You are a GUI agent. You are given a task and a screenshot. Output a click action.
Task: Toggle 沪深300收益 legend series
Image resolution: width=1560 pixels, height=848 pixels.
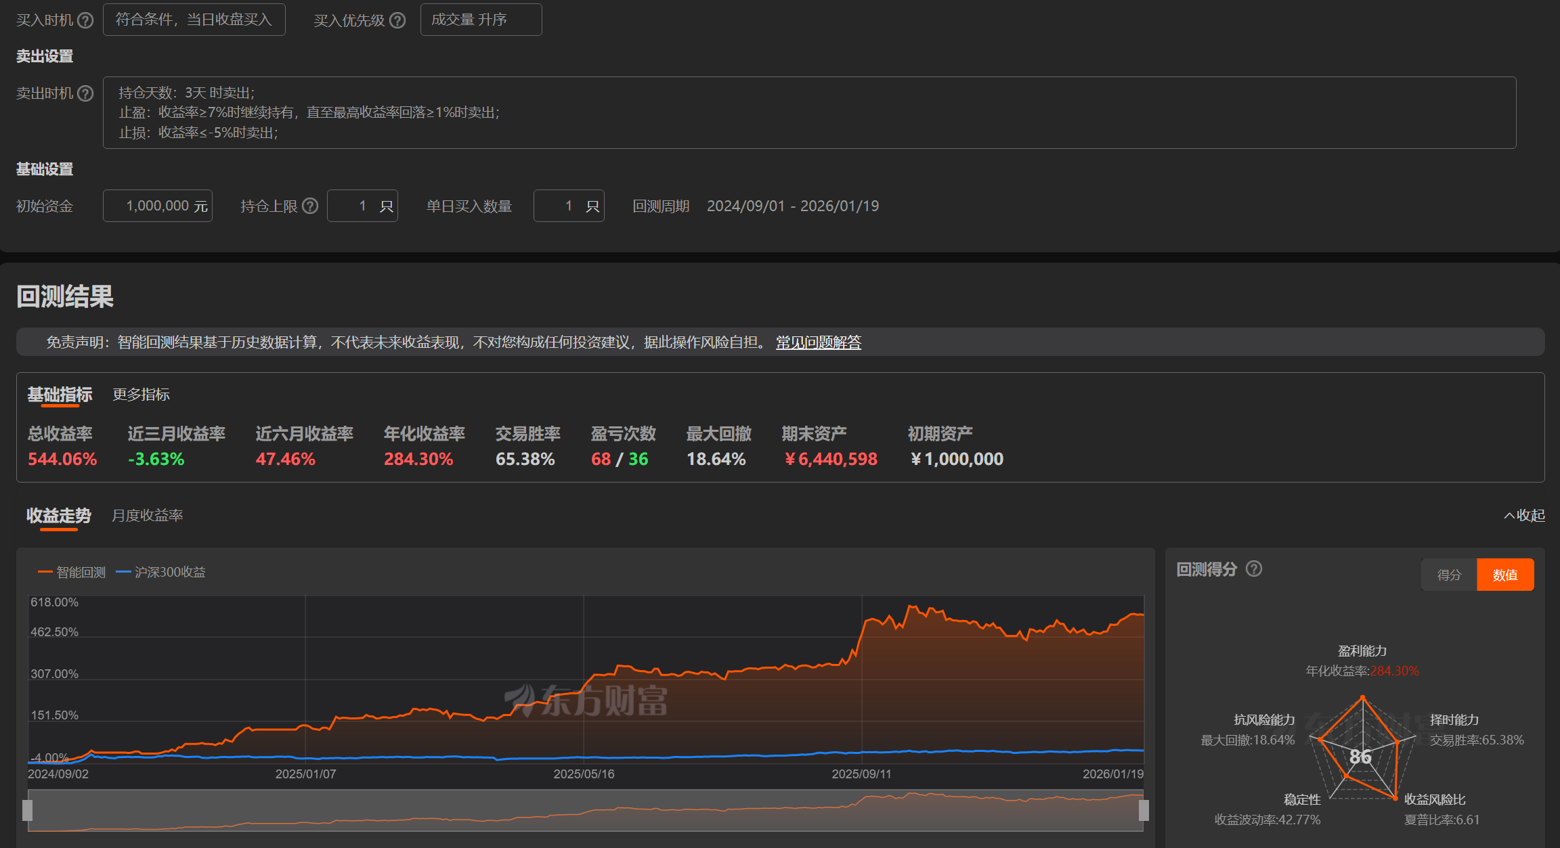coord(161,573)
